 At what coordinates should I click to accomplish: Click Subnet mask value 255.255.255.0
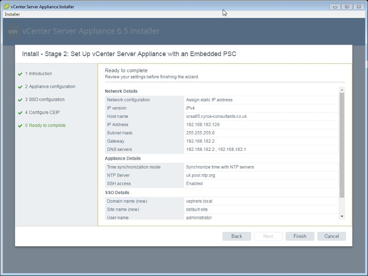200,132
